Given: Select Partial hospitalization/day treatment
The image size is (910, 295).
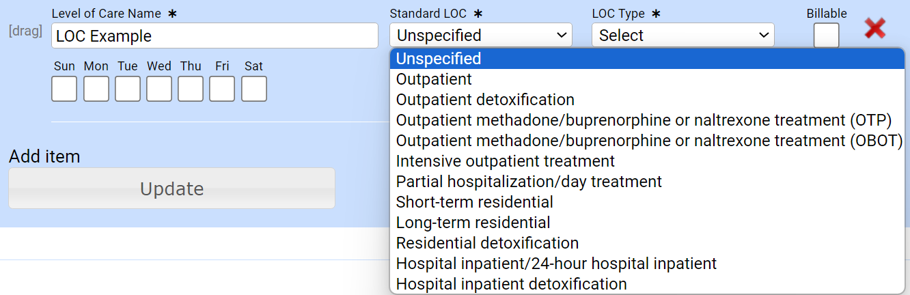Looking at the screenshot, I should tap(529, 182).
